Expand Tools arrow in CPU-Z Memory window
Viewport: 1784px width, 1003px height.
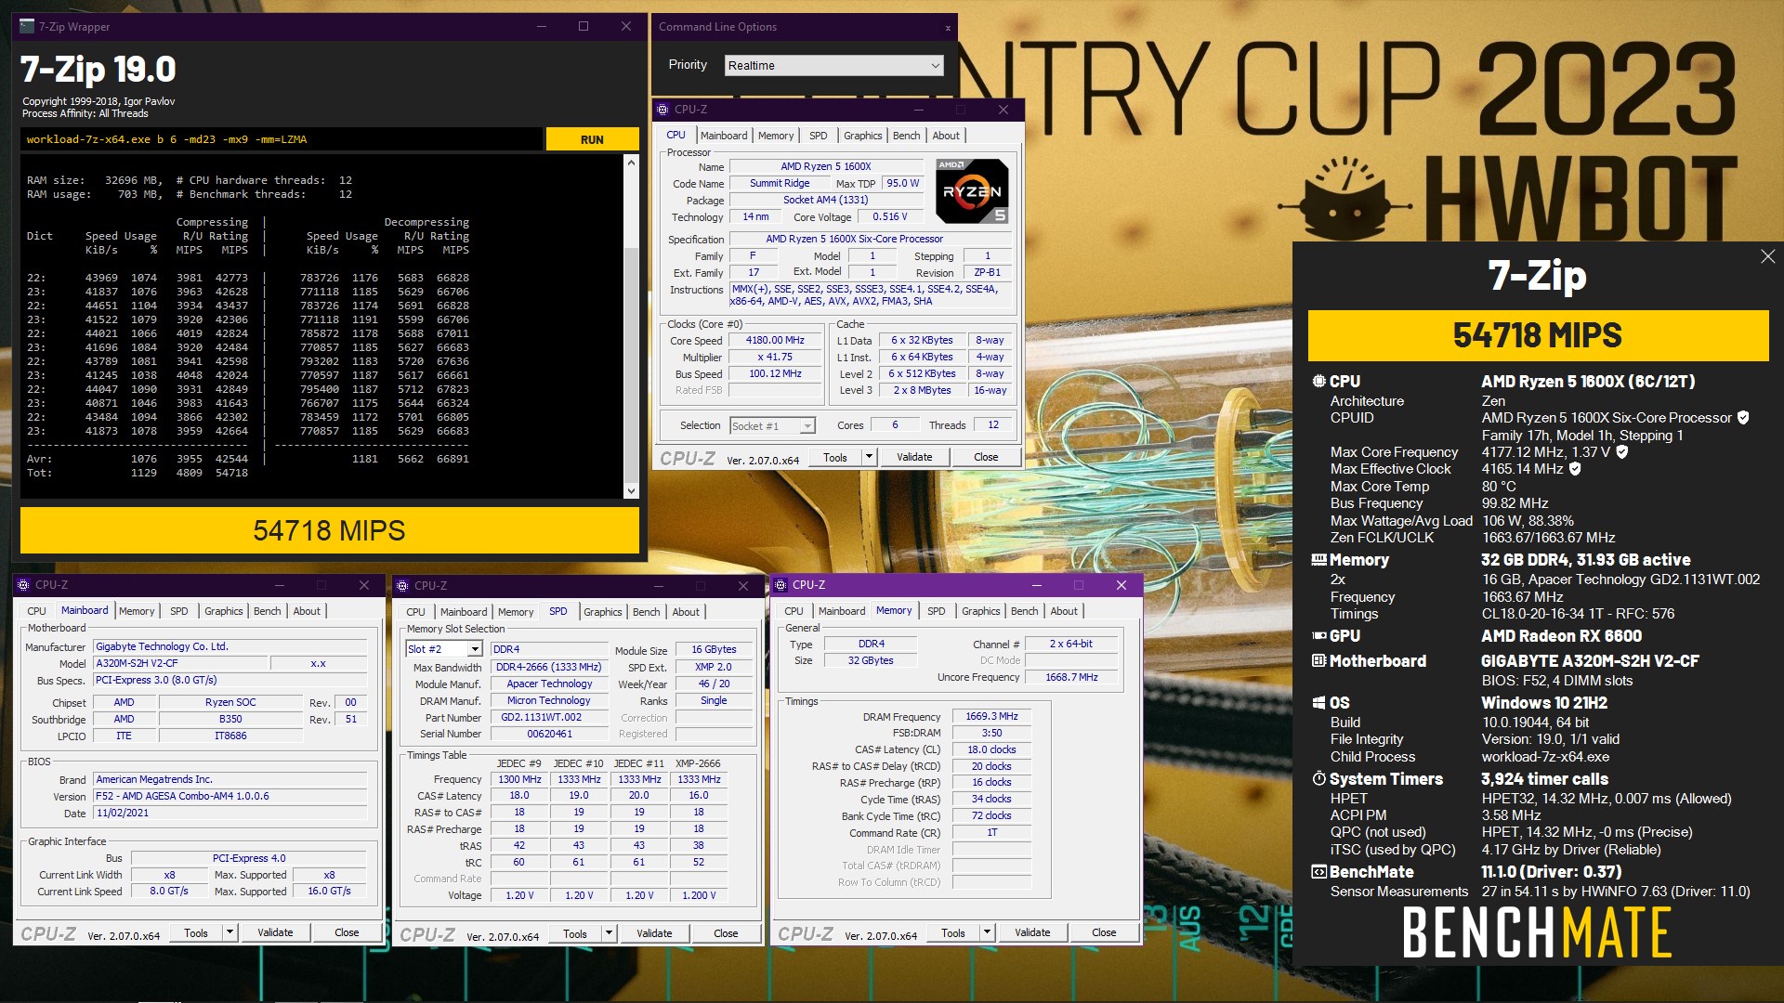[987, 932]
